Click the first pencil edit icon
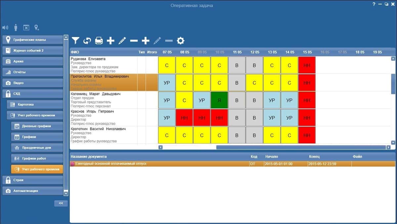Viewport: 397px width, 224px height. pyautogui.click(x=122, y=41)
